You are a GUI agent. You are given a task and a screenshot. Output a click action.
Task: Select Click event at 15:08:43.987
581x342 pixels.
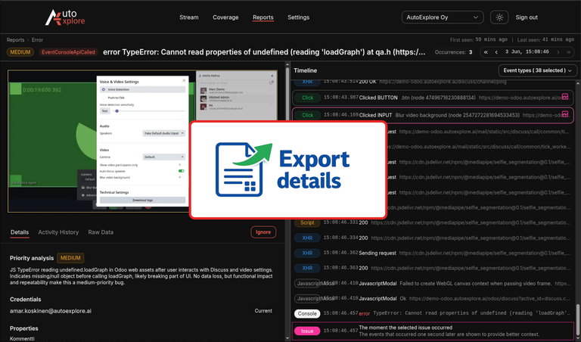click(433, 98)
